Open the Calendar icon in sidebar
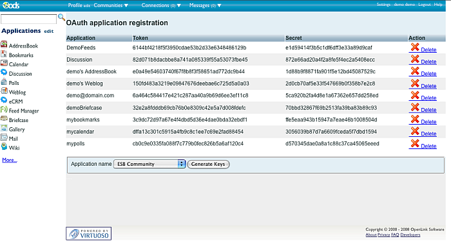Screen dimensions: 451x248 [4, 63]
